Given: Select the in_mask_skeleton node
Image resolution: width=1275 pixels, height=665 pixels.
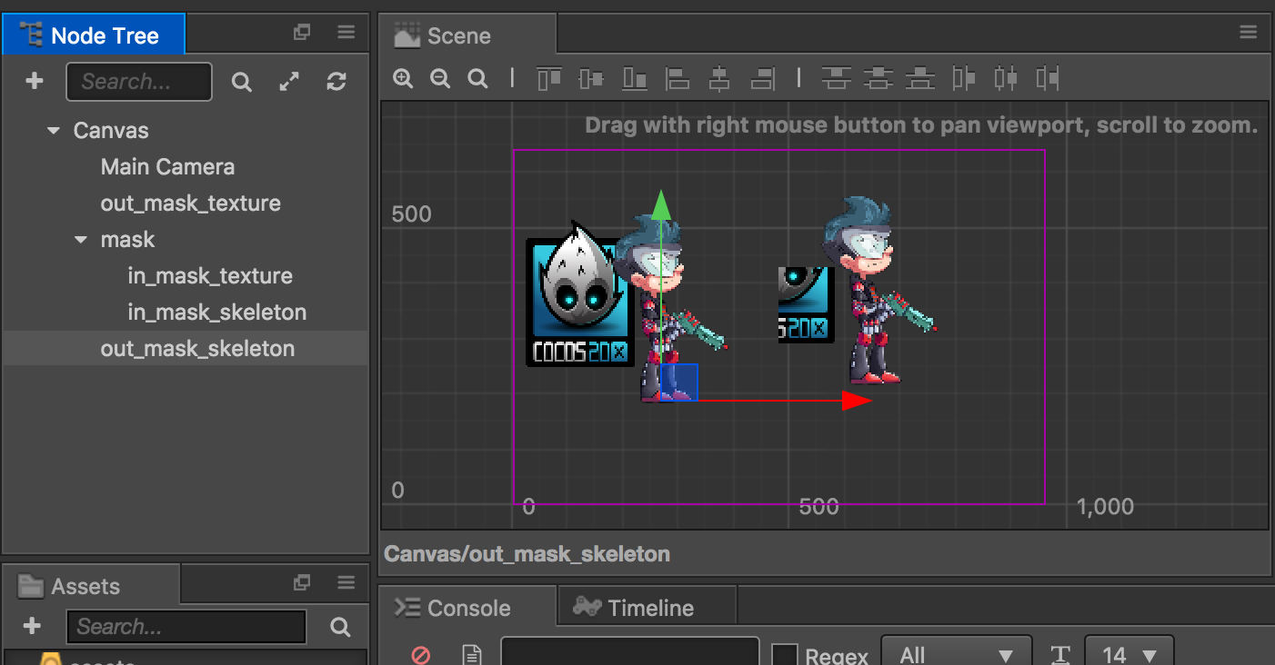Looking at the screenshot, I should coord(217,313).
